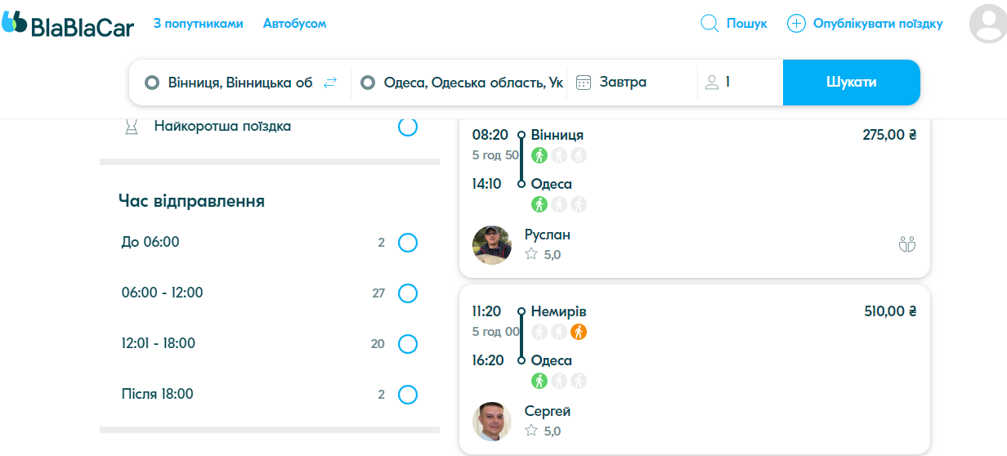Switch to the З попутниками tab
Screen dimensions: 1007x456
click(199, 24)
